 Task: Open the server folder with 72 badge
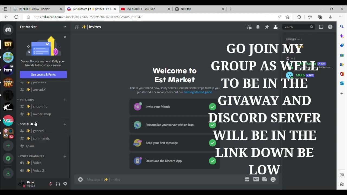[x=8, y=133]
